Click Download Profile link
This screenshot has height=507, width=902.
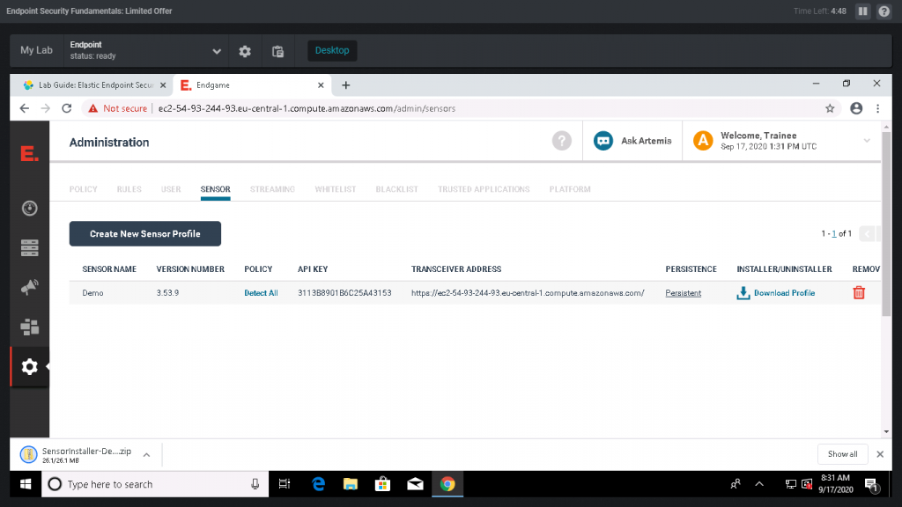tap(784, 293)
